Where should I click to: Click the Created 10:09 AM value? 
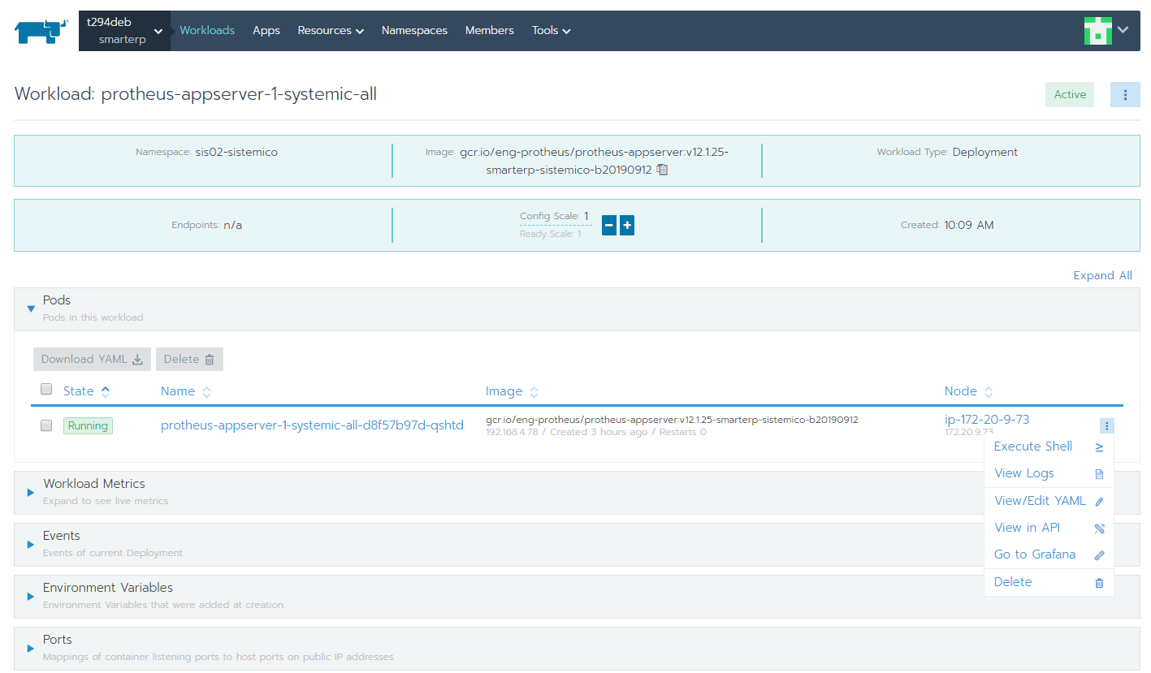[969, 225]
